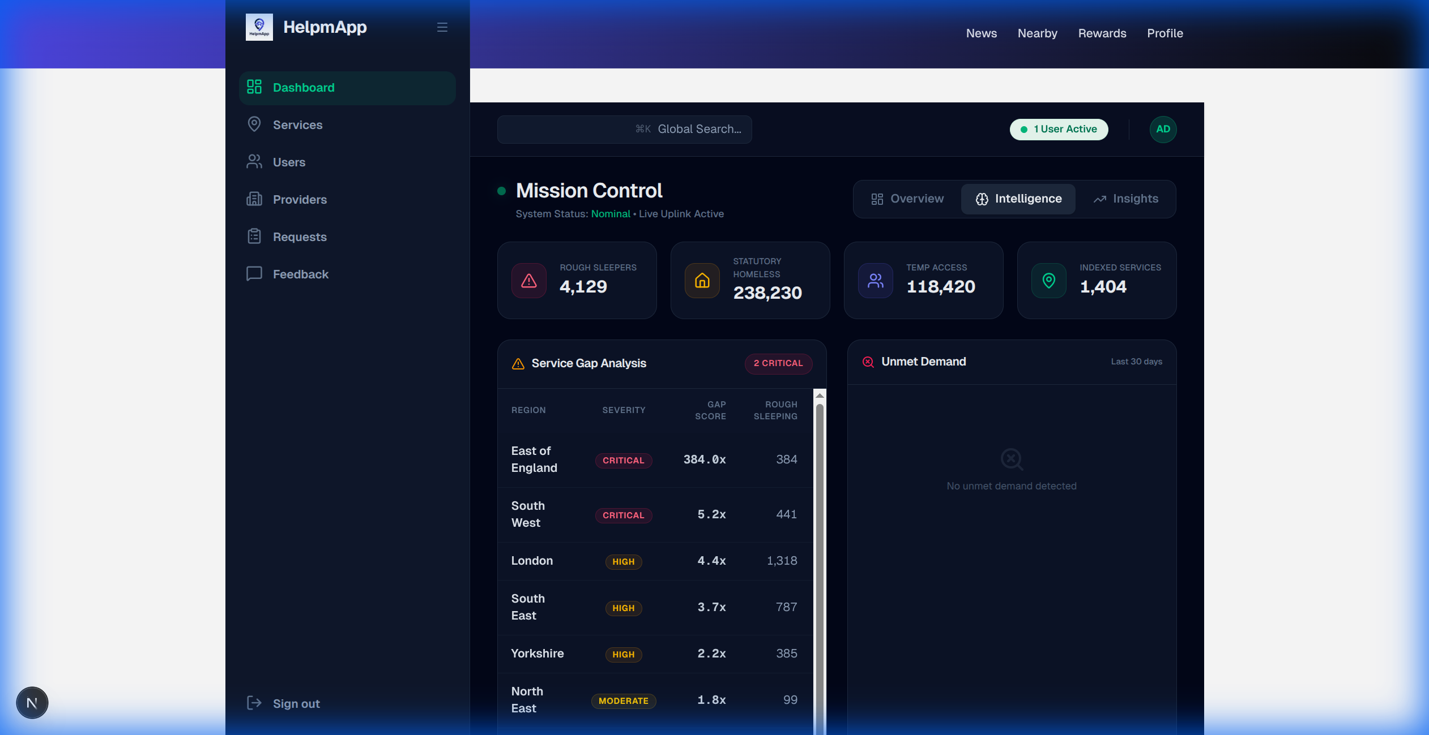Open Providers from the sidebar

point(300,200)
